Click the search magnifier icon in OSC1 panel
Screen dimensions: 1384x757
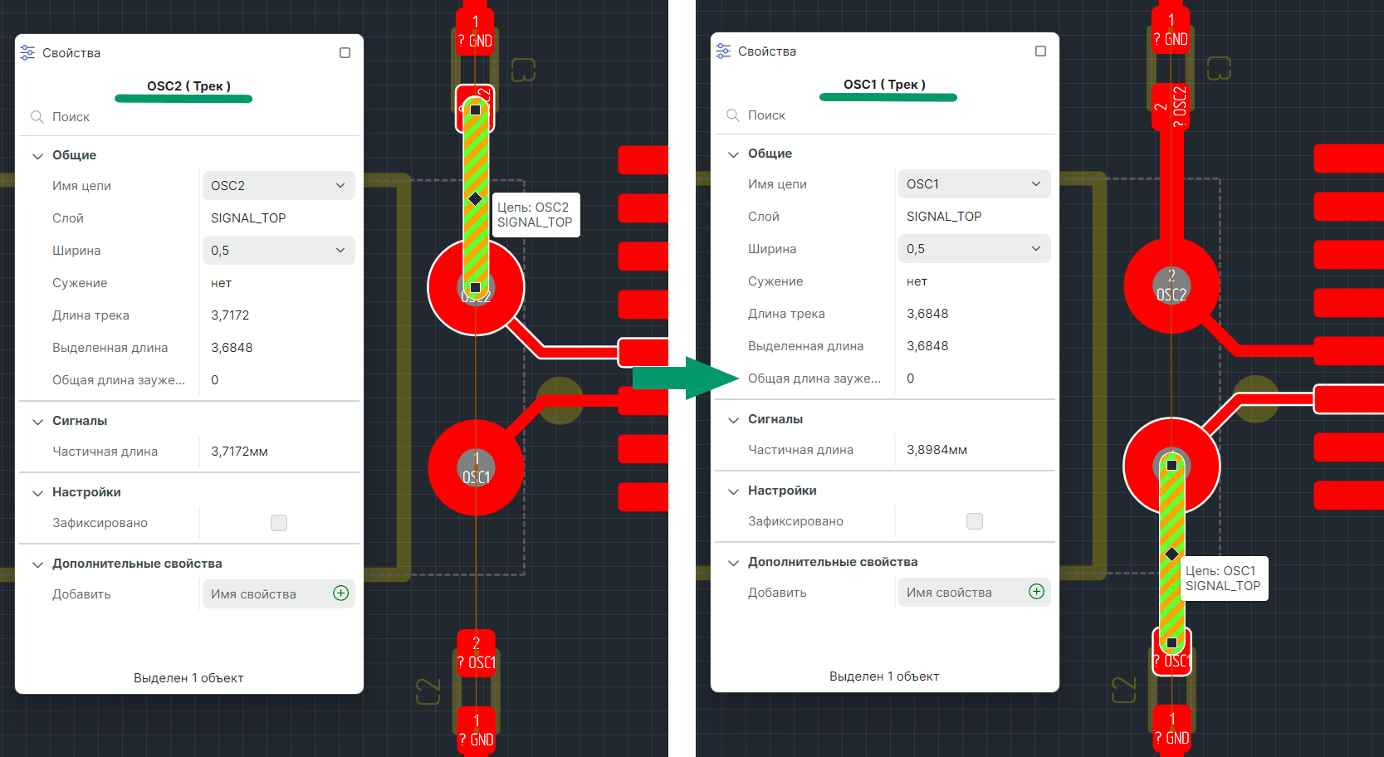coord(732,115)
